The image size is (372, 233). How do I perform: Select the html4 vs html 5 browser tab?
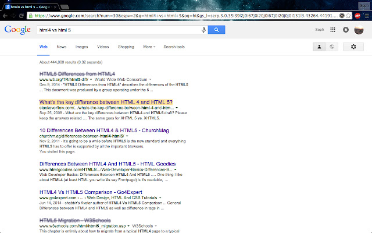[30, 7]
